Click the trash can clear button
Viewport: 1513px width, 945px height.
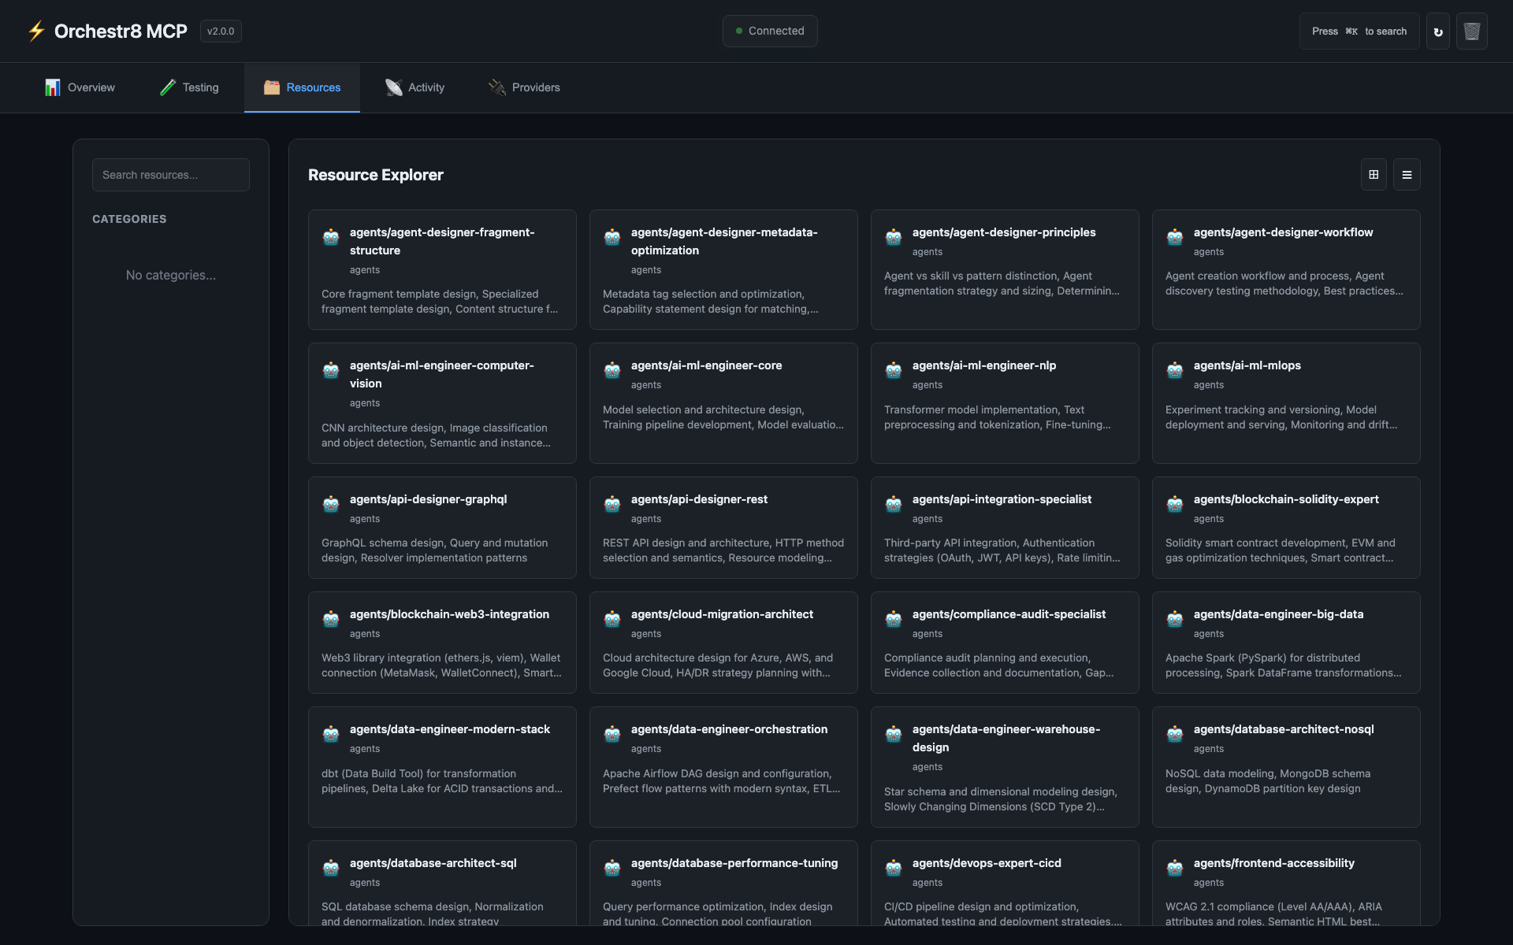point(1472,31)
